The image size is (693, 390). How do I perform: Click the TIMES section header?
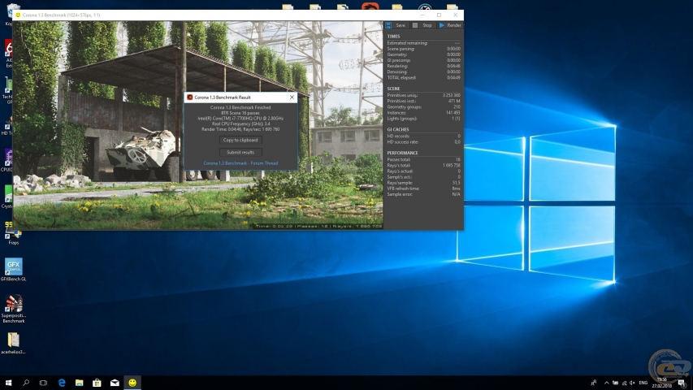click(393, 37)
